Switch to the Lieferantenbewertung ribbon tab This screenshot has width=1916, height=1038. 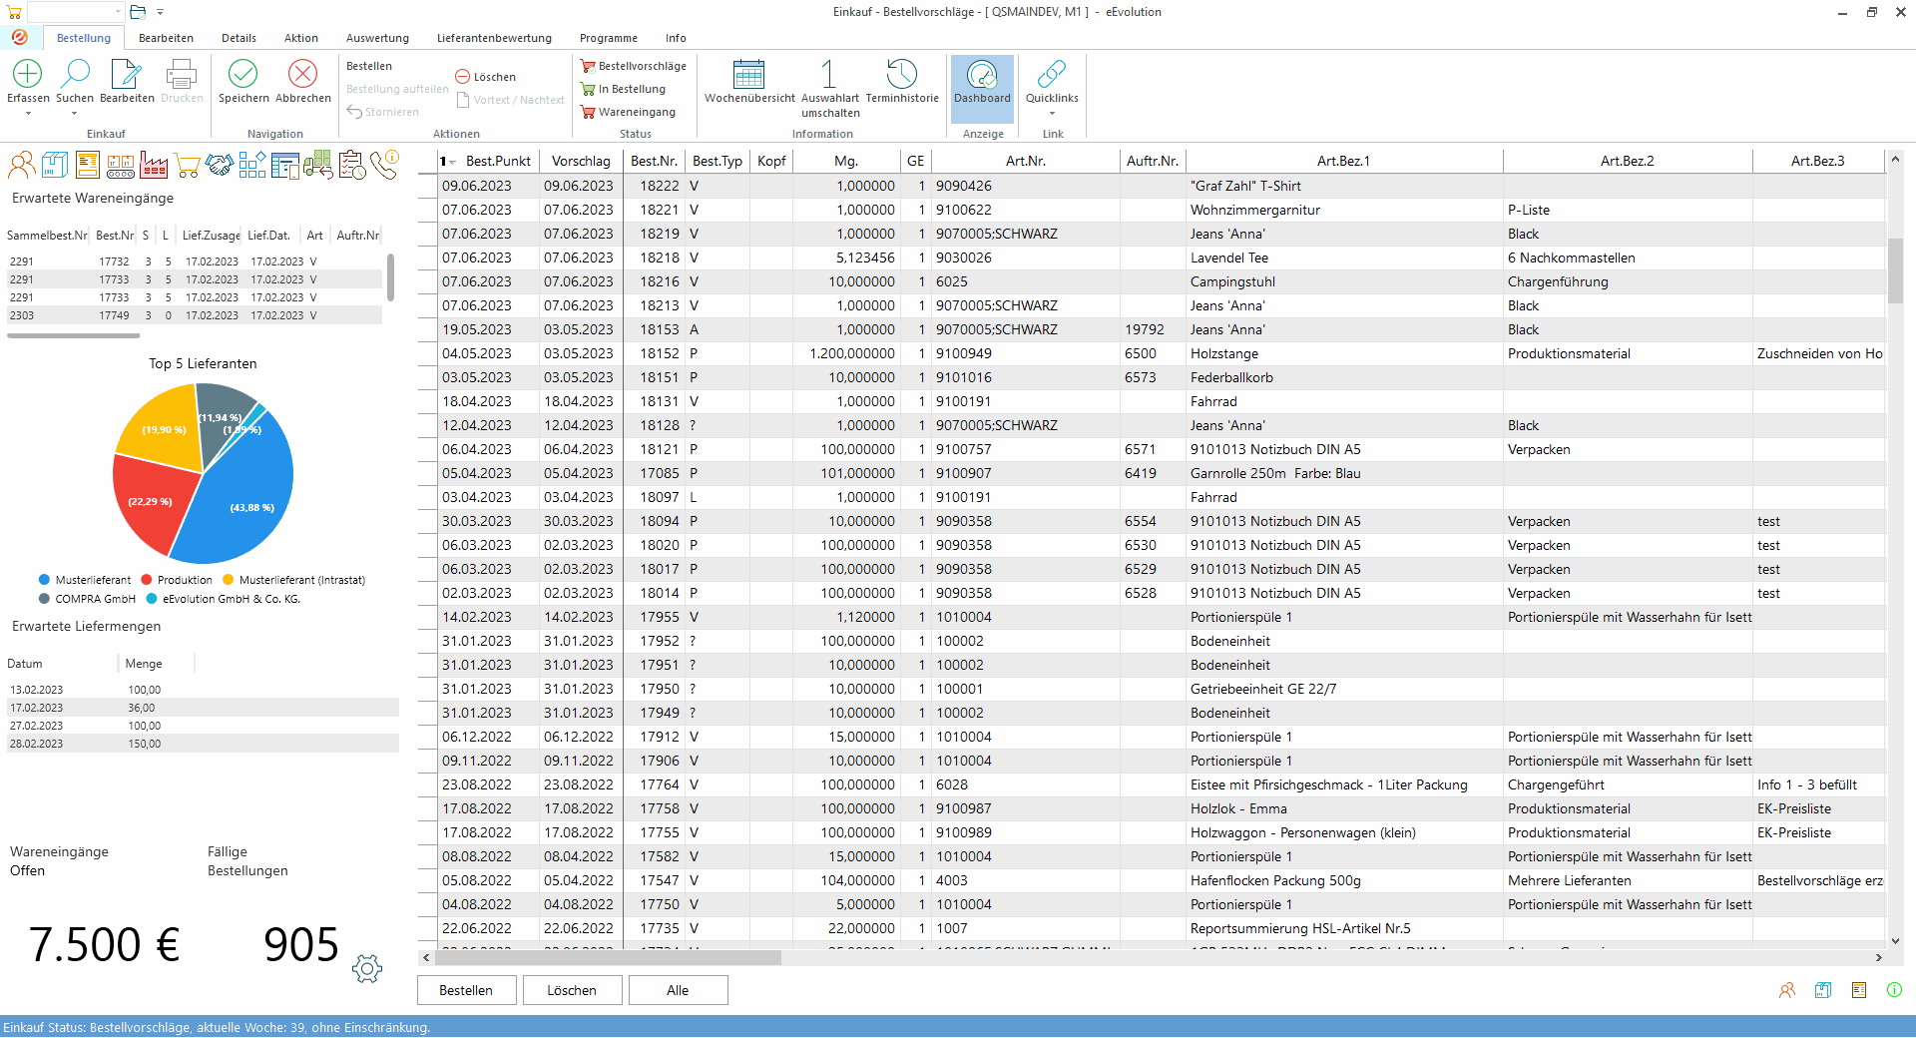coord(493,38)
